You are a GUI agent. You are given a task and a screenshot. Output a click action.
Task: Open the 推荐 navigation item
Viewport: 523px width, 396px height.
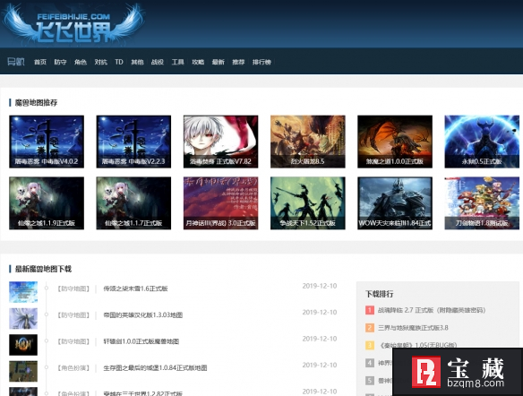point(238,62)
